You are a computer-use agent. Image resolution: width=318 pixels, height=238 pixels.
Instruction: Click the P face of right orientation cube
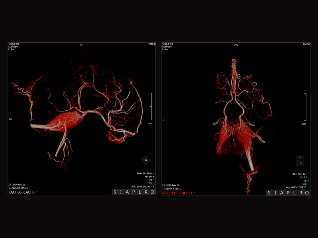[x=300, y=157]
